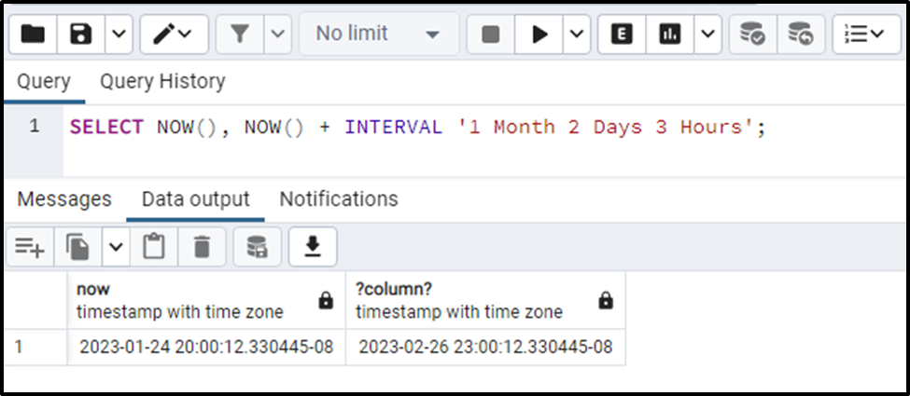Open the macros list menu
Image resolution: width=910 pixels, height=396 pixels.
point(866,34)
